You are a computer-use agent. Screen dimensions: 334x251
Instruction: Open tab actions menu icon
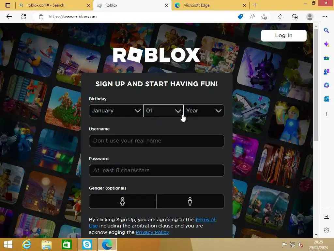coord(8,5)
